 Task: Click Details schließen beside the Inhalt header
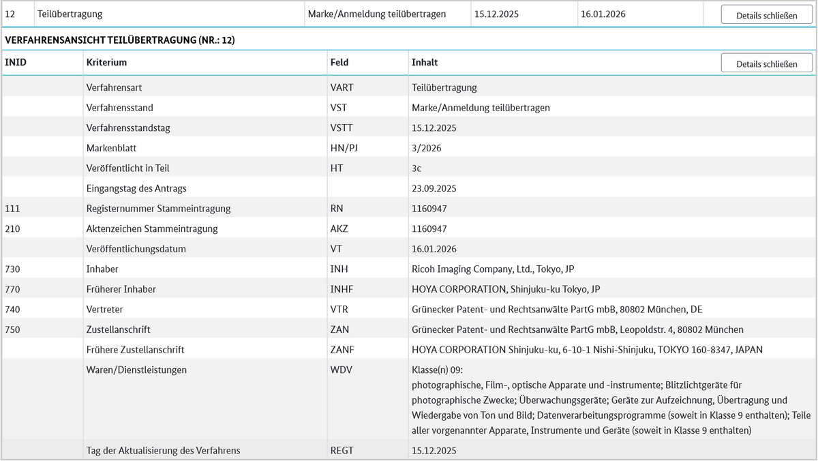(767, 63)
